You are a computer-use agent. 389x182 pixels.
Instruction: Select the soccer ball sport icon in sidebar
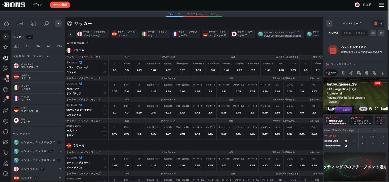(x=6, y=58)
